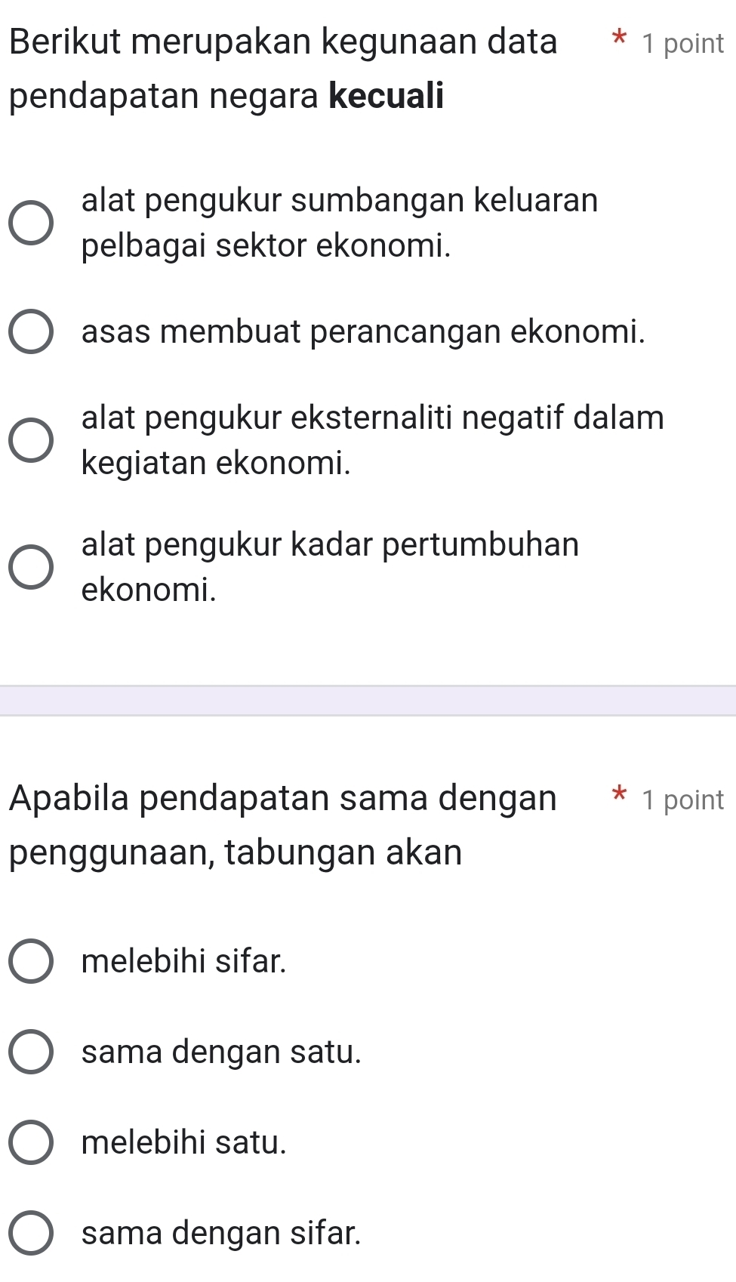Image resolution: width=736 pixels, height=1282 pixels.
Task: Select radio circle for 'alat pengukur sumbangan keluaran'
Action: [31, 223]
